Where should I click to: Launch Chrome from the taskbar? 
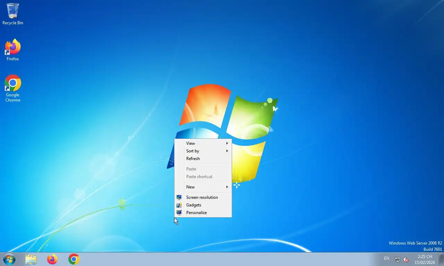pyautogui.click(x=74, y=259)
